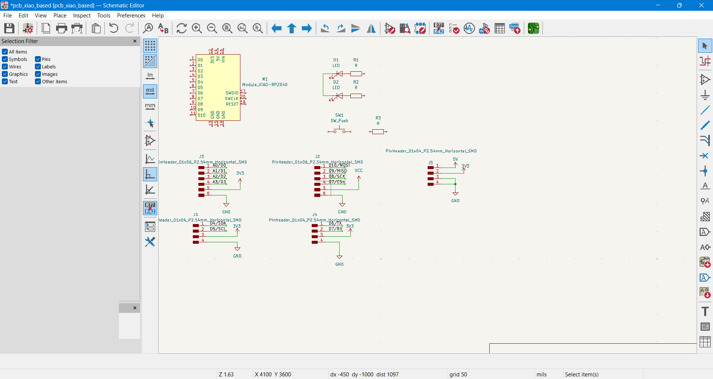Open the Help menu
Screen dimensions: 713x379
(x=158, y=15)
